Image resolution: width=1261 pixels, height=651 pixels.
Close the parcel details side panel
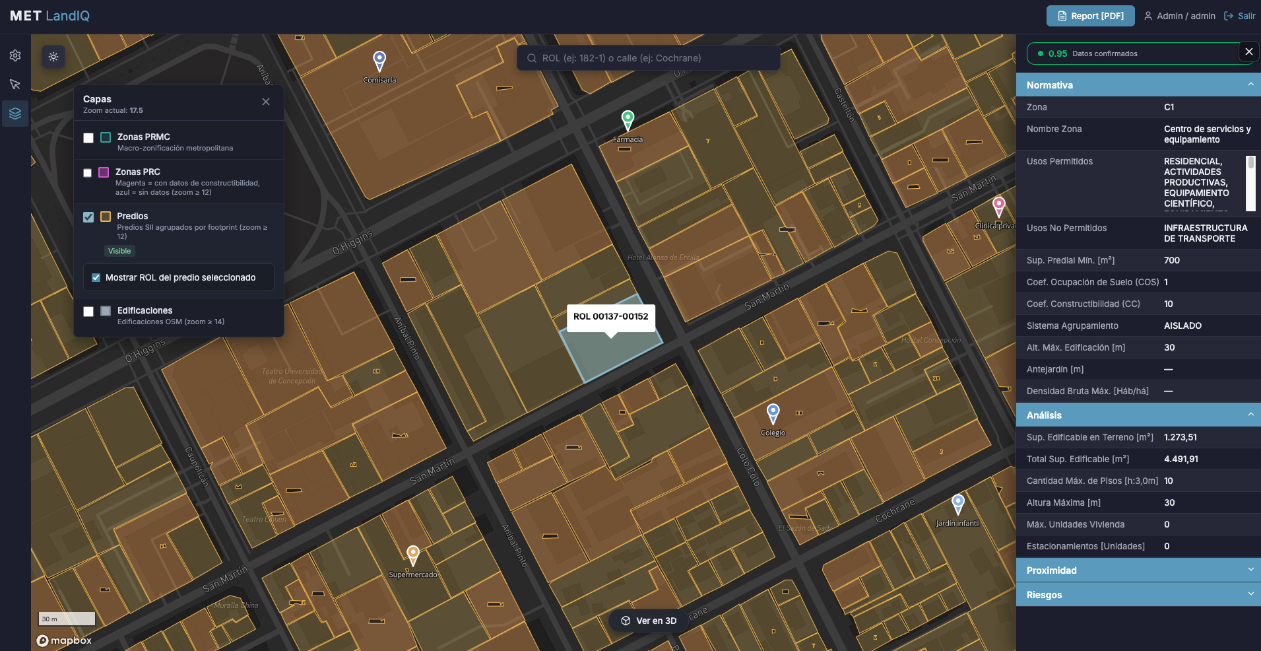point(1248,51)
